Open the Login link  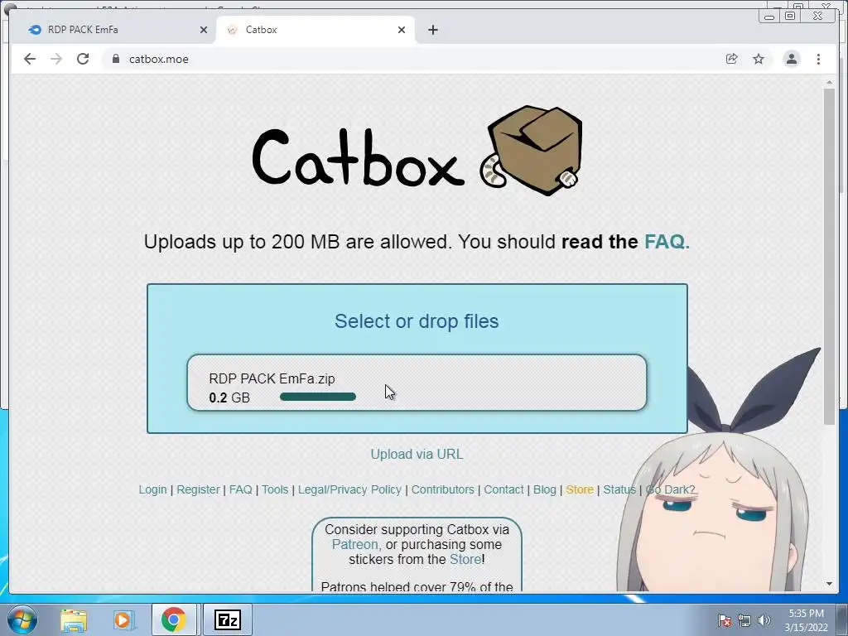pos(152,489)
